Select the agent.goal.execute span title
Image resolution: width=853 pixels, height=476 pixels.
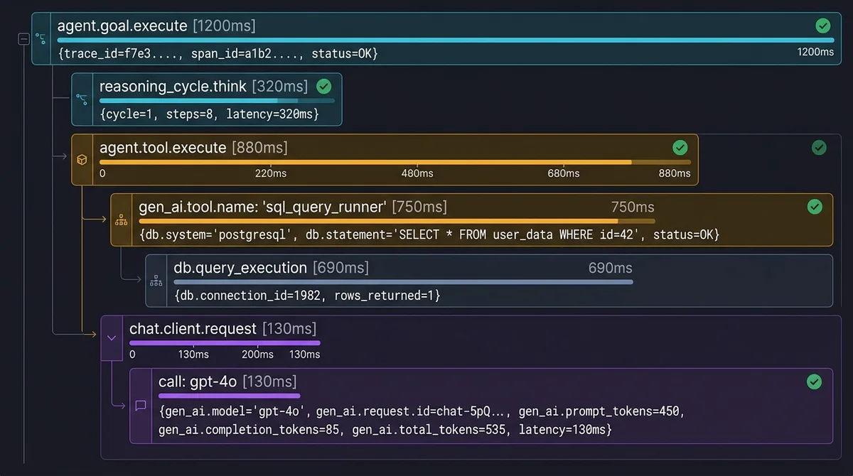click(x=123, y=26)
